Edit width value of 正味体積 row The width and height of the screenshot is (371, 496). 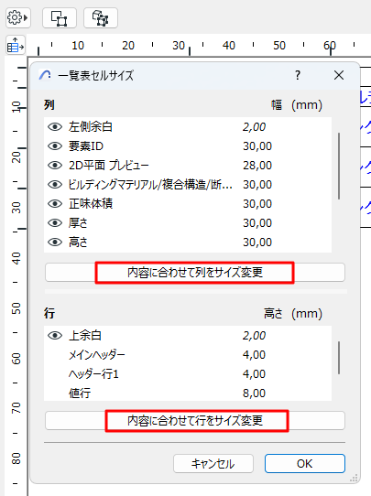[x=257, y=204]
